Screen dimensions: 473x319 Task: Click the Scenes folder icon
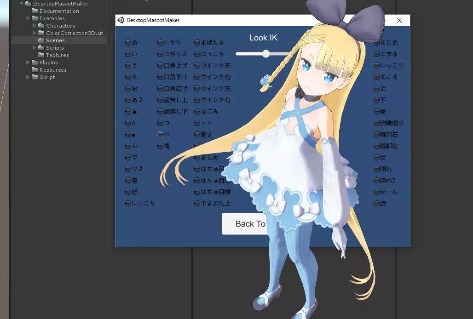(x=41, y=40)
